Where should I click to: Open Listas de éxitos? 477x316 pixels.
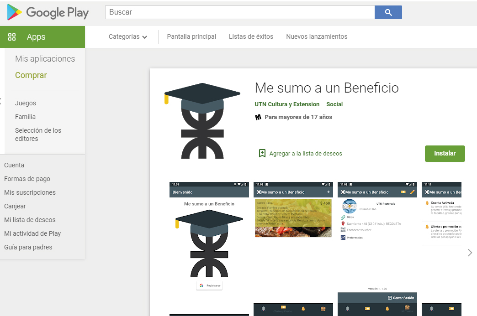(x=251, y=36)
